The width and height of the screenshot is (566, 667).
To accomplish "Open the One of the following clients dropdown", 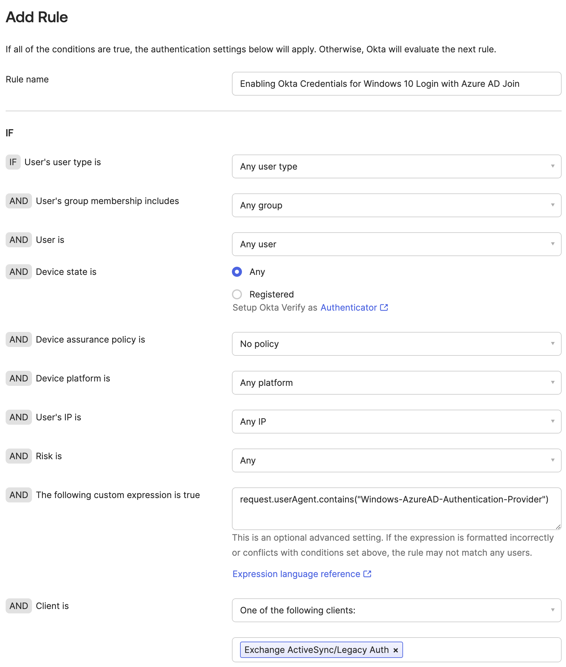I will click(396, 610).
